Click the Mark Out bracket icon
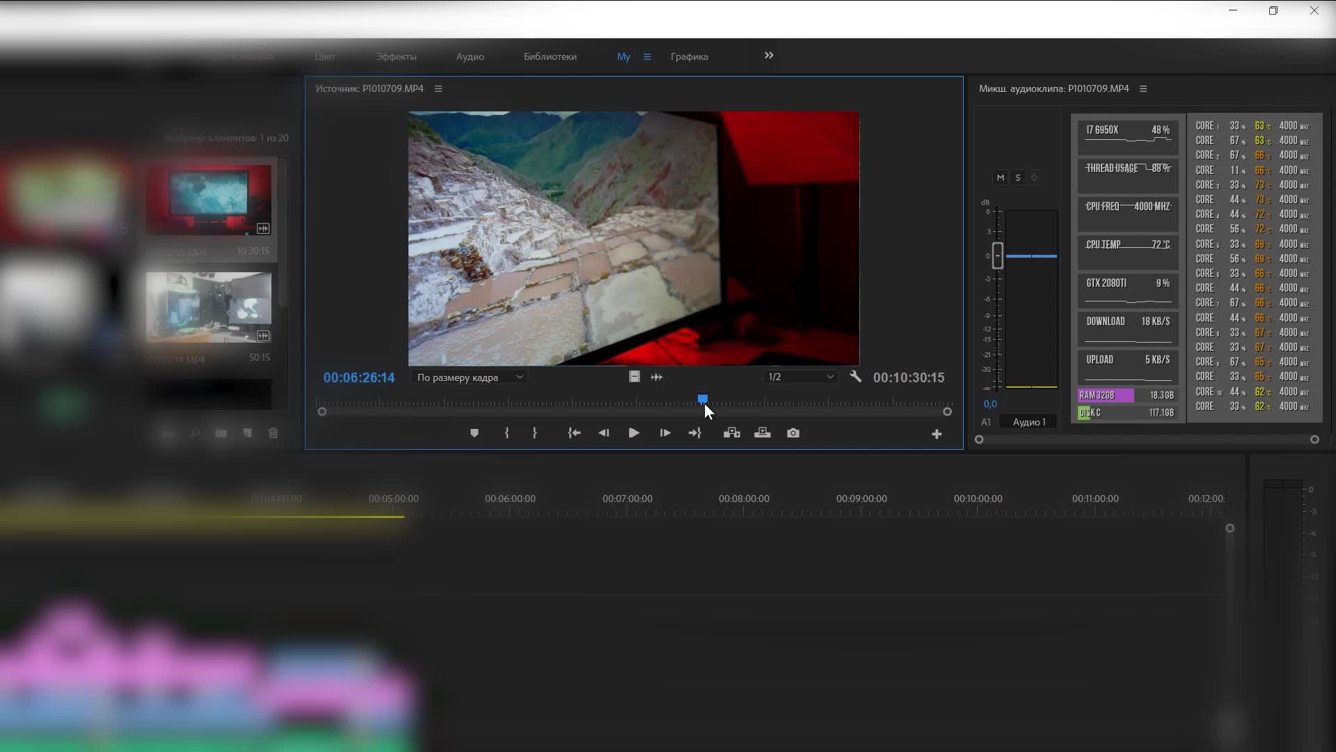Image resolution: width=1336 pixels, height=752 pixels. click(534, 433)
